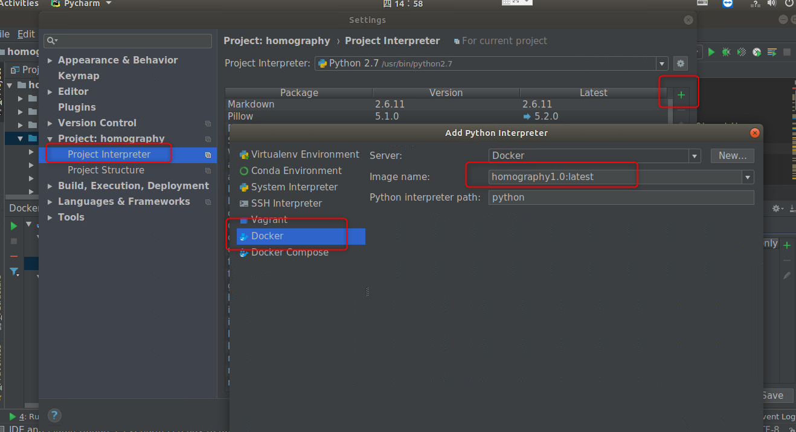Click the Run button in PyCharm toolbar
The width and height of the screenshot is (796, 432).
[x=711, y=53]
